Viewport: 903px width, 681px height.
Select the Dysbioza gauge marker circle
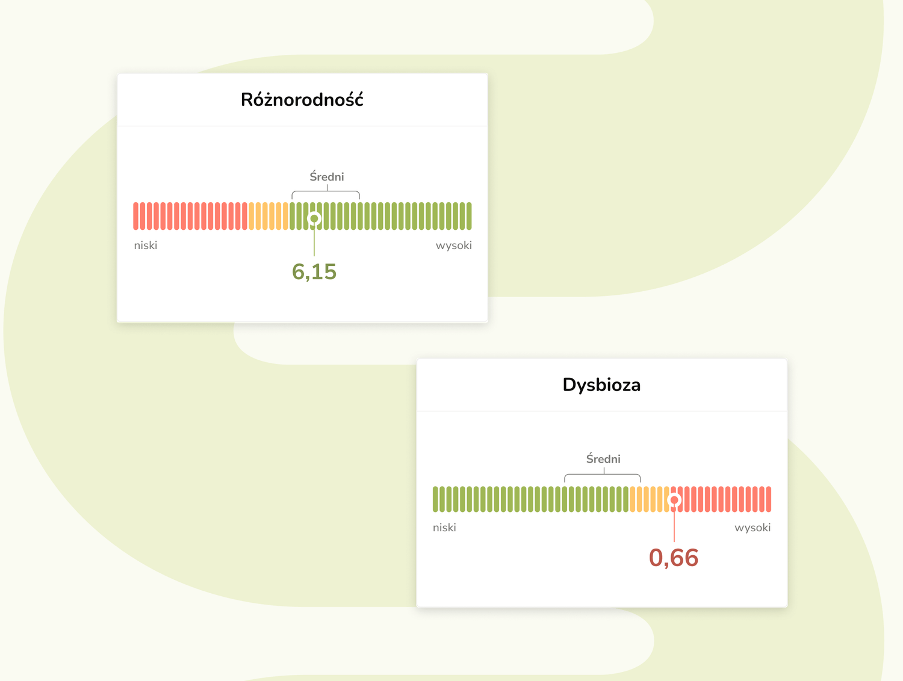(674, 500)
